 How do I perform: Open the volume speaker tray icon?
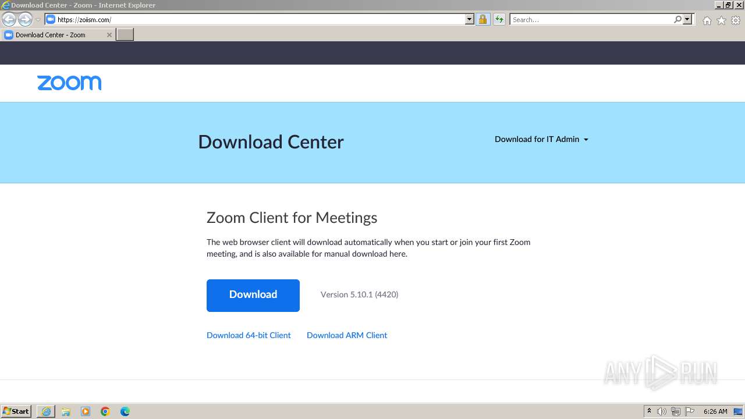pyautogui.click(x=662, y=411)
